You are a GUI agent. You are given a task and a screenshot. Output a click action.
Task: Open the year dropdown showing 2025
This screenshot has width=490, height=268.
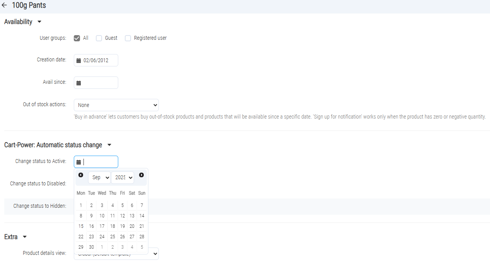pos(122,178)
